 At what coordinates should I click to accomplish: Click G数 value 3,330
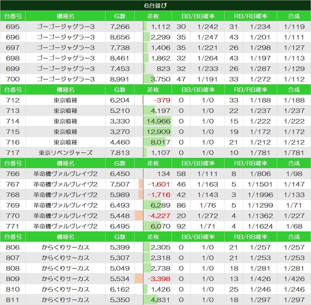(120, 121)
